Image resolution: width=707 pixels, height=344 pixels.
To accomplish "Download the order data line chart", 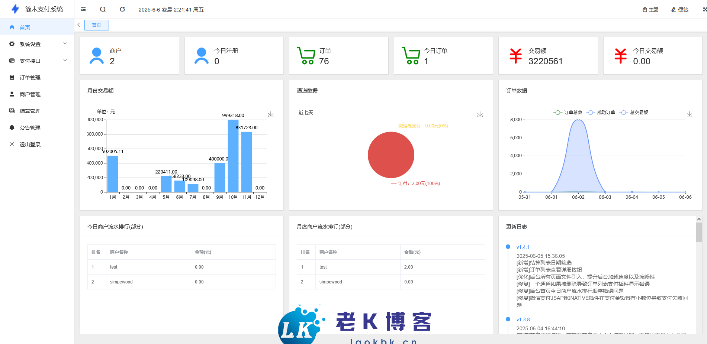I will pyautogui.click(x=689, y=114).
